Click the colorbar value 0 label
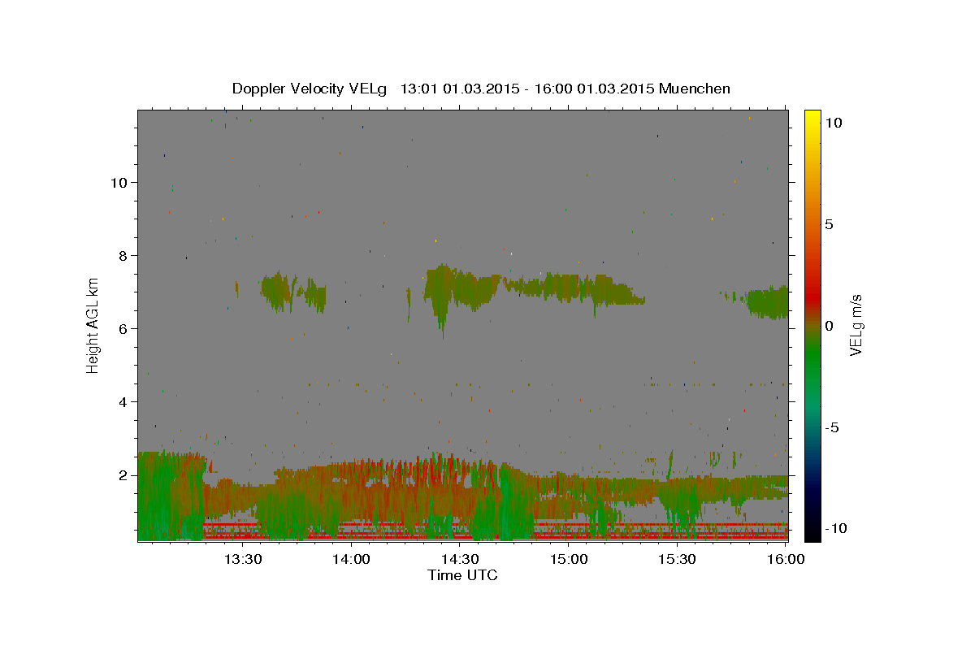Viewport: 975px width, 650px height. 829,325
